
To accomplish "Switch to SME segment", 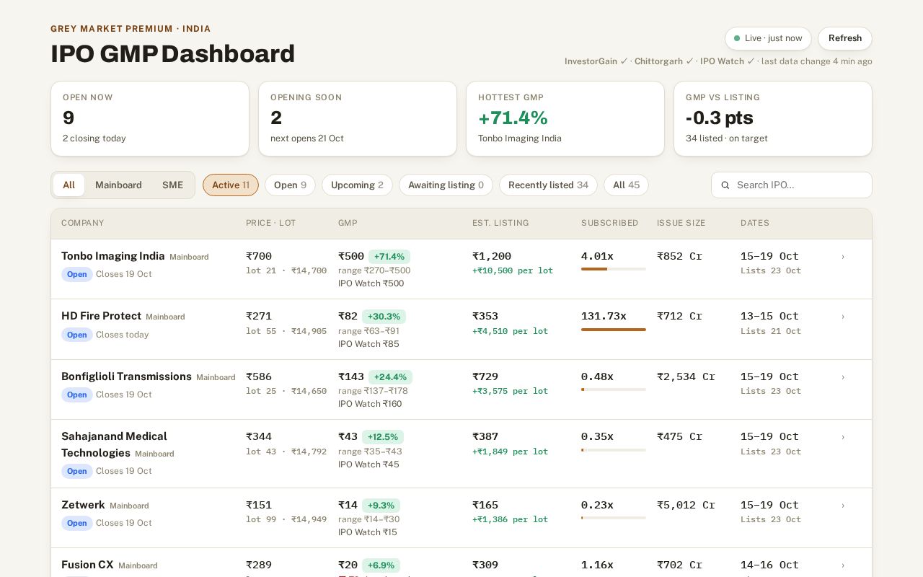I will coord(173,185).
